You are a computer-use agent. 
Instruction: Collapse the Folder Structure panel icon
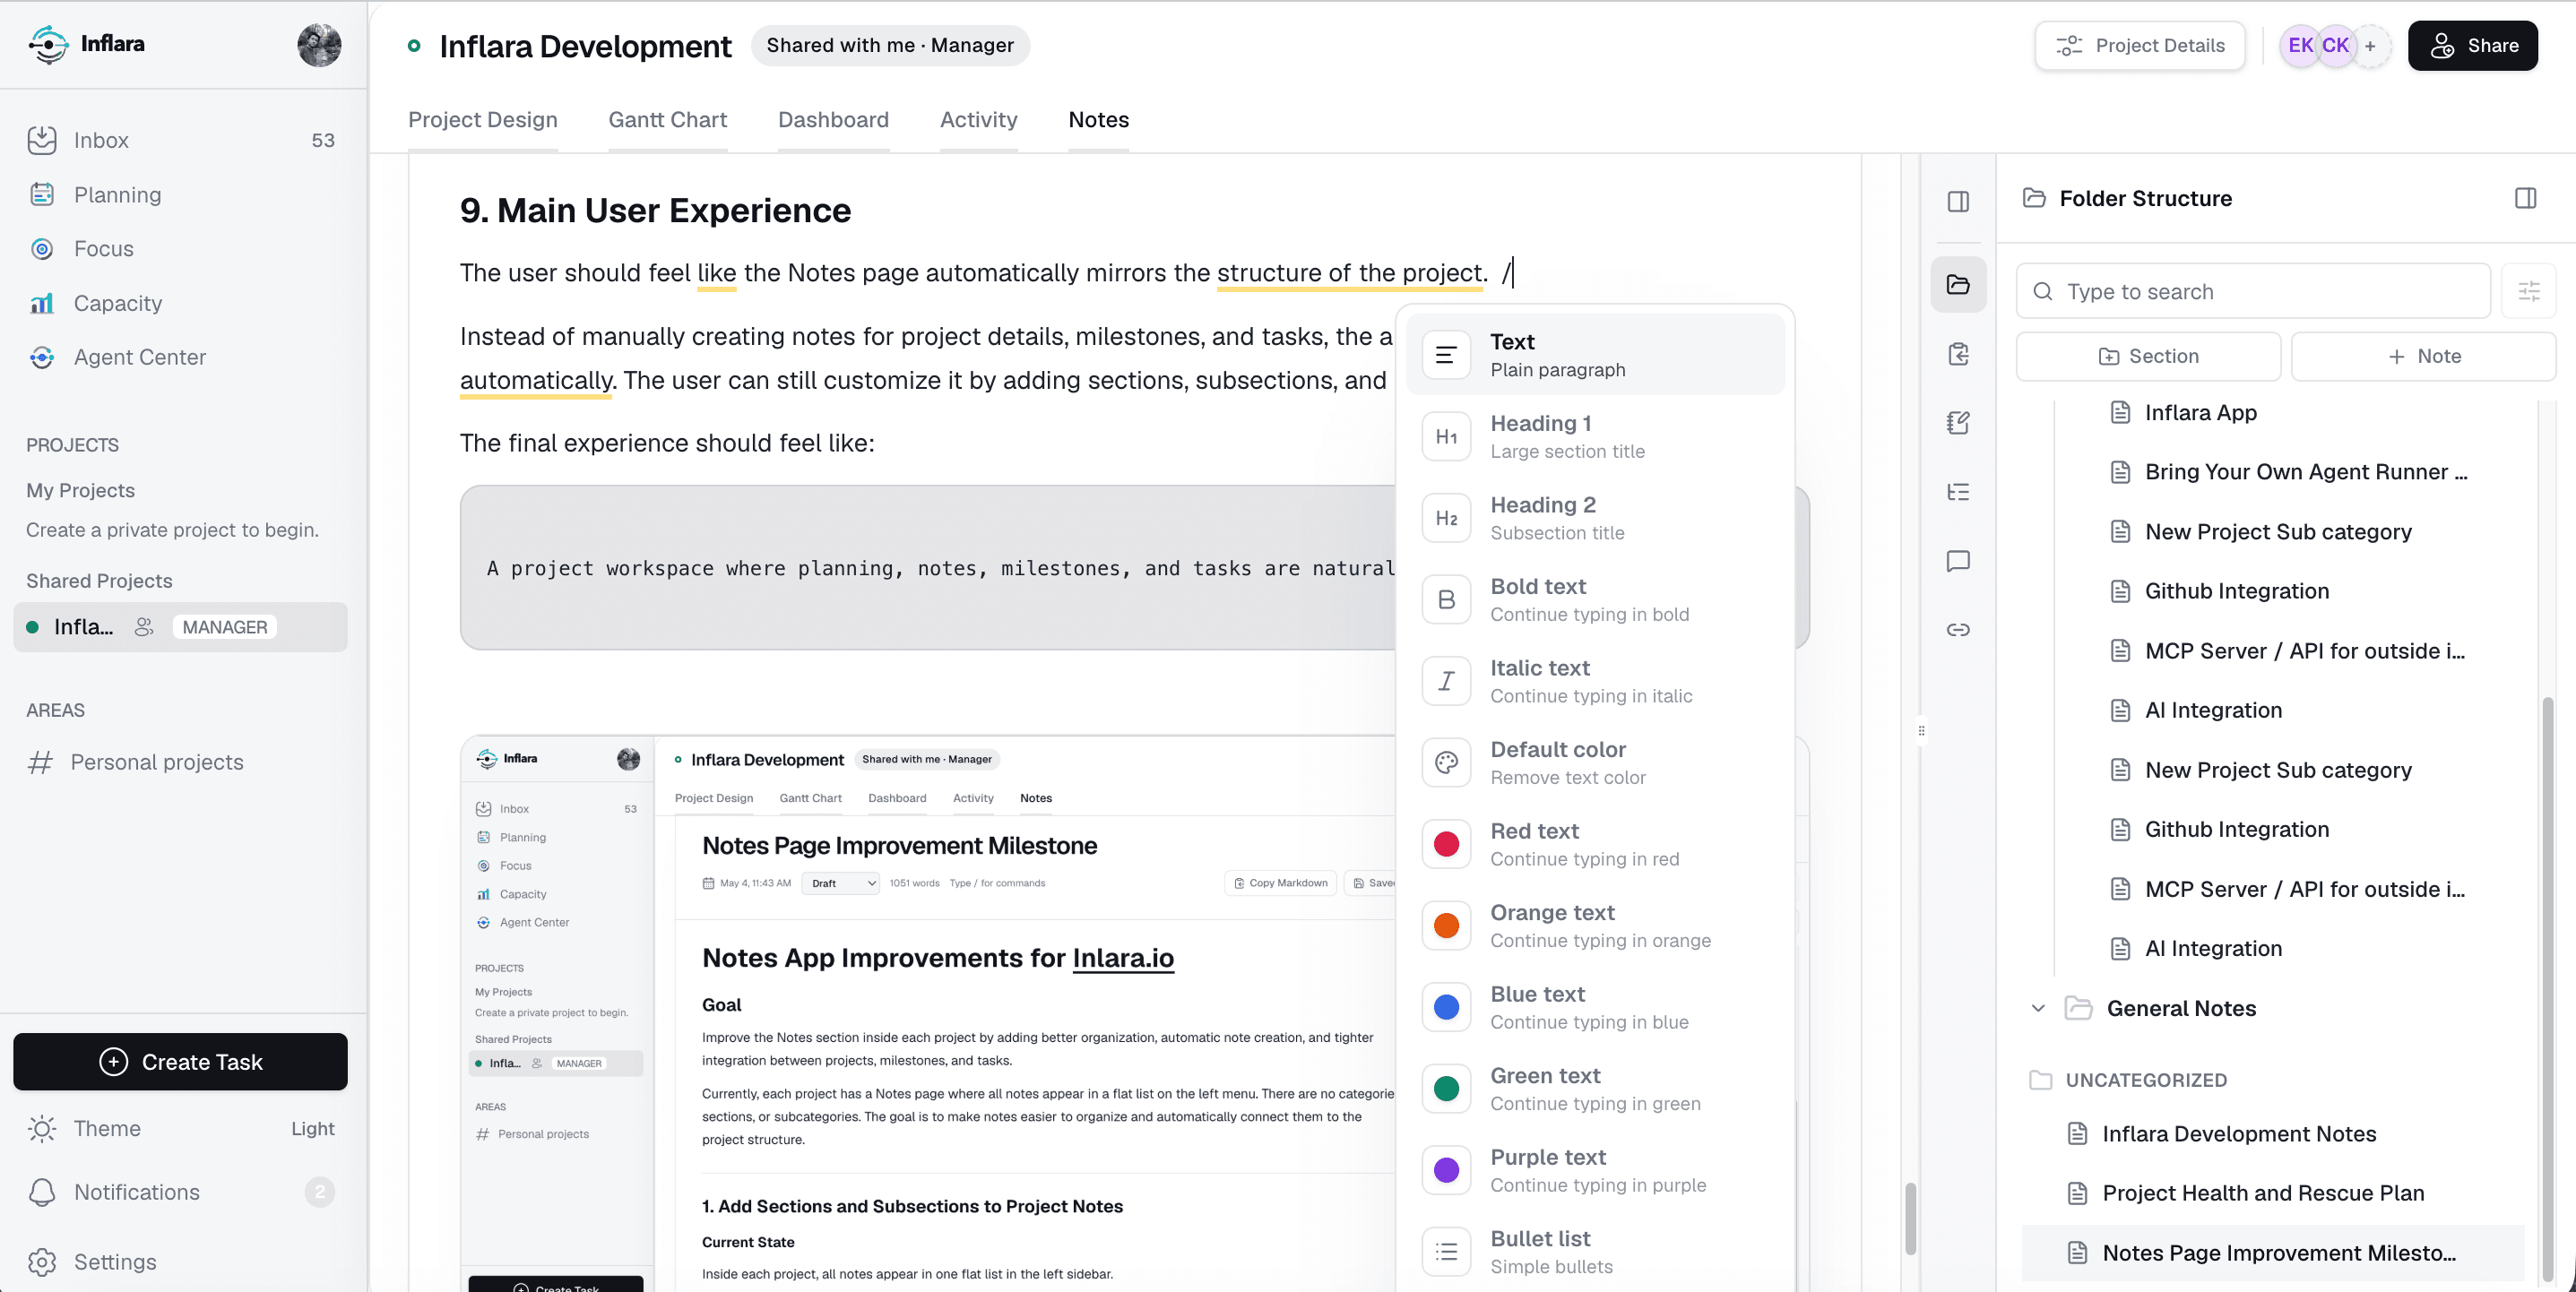click(2525, 198)
